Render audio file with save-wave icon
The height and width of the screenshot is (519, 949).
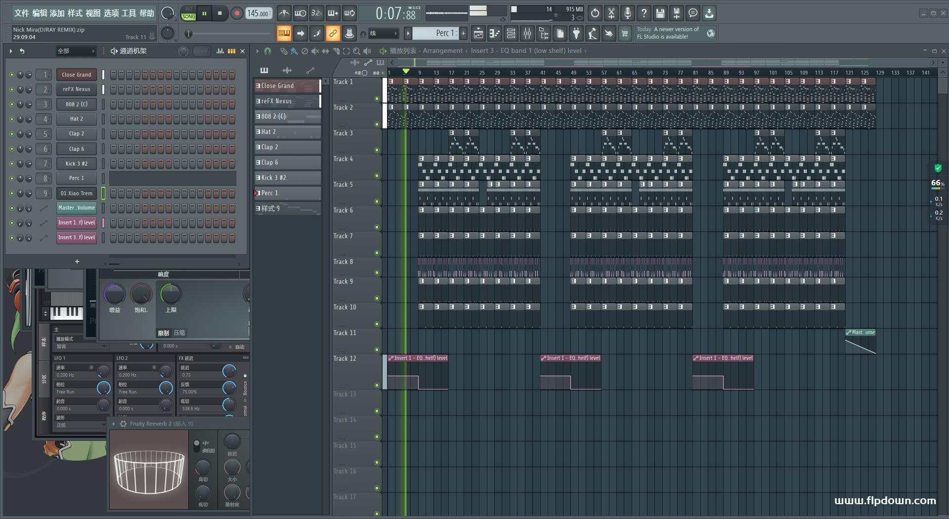point(677,13)
